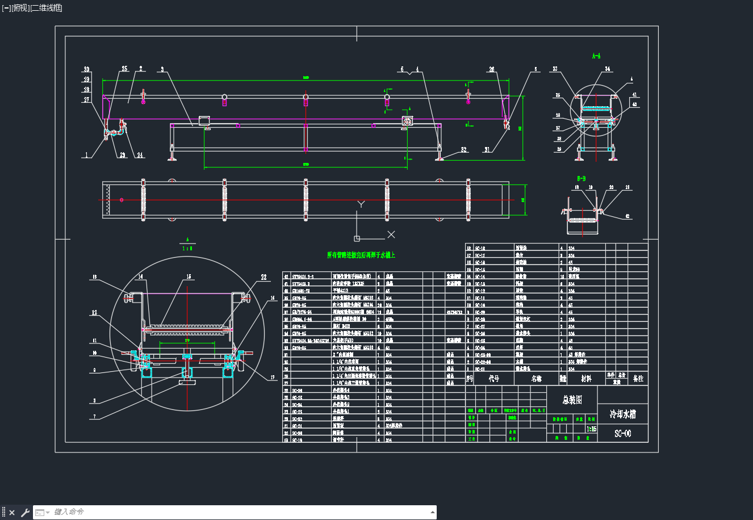The height and width of the screenshot is (520, 753).
Task: Select the SC-21 code in parts list
Action: tap(297, 425)
